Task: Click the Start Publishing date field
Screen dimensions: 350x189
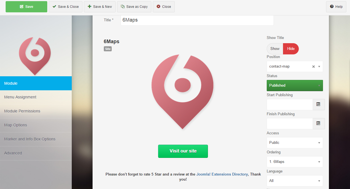Action: tap(290, 105)
